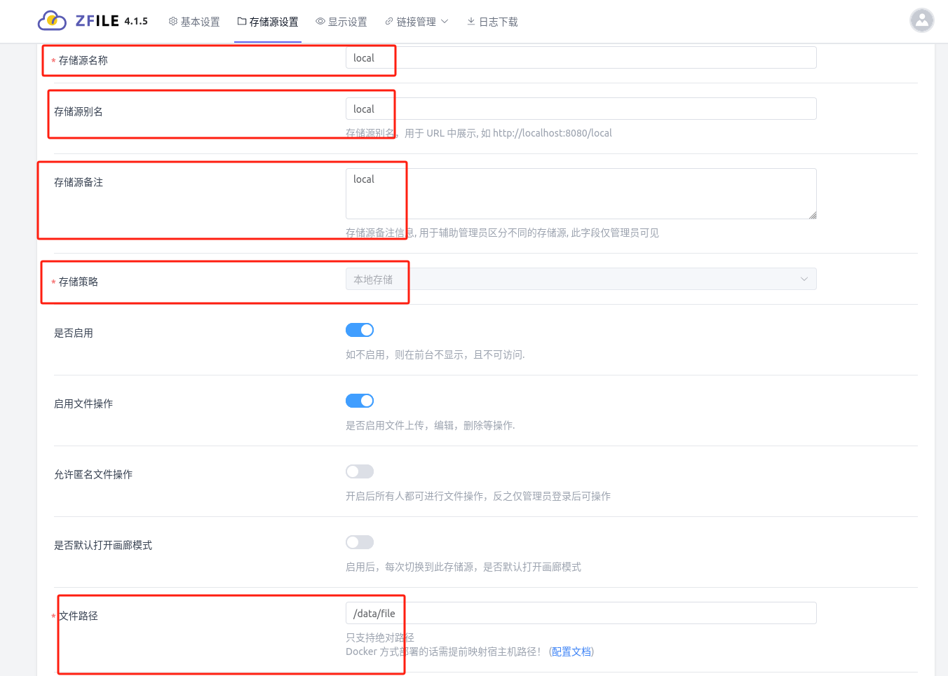Open the user avatar icon
This screenshot has height=676, width=948.
(x=922, y=20)
